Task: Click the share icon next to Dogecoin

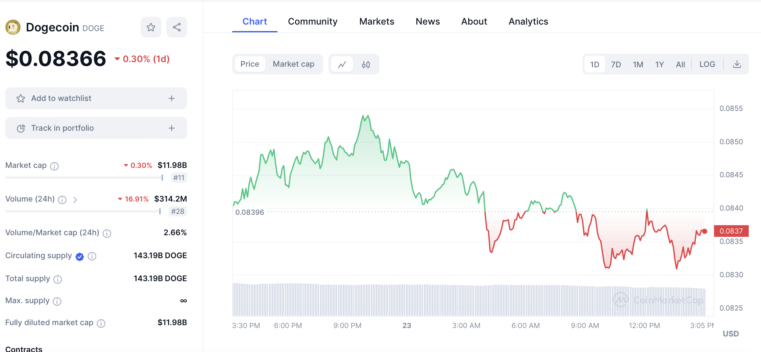Action: pyautogui.click(x=176, y=27)
